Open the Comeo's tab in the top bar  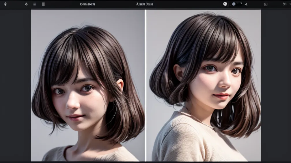point(87,4)
